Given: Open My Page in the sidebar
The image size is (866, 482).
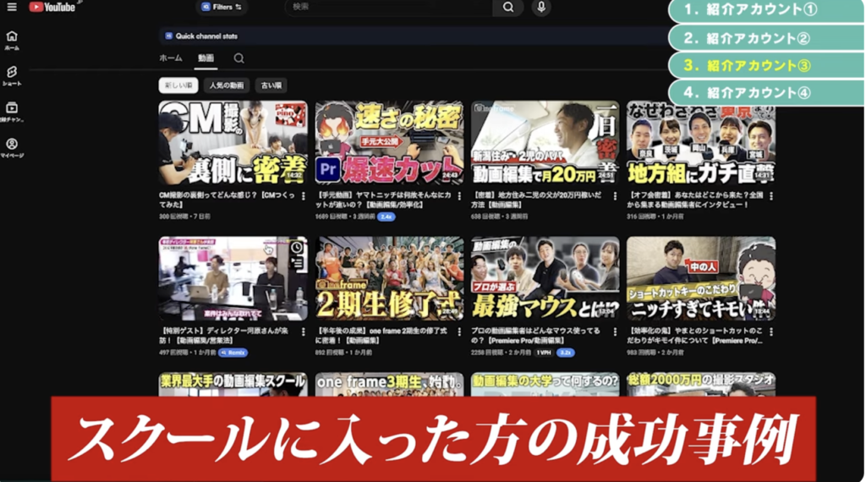Looking at the screenshot, I should tap(12, 148).
